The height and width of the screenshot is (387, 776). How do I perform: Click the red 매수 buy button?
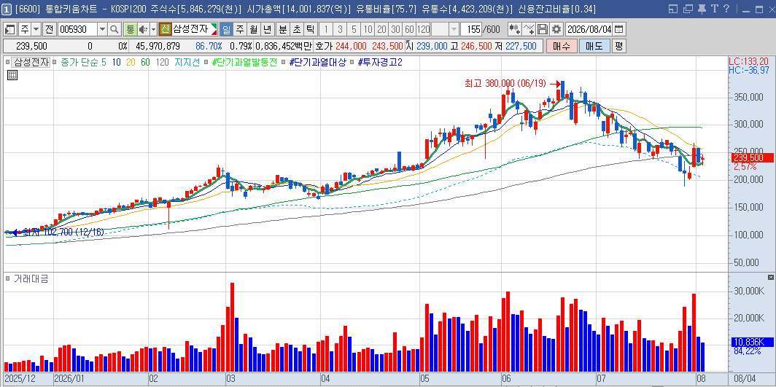pos(562,46)
